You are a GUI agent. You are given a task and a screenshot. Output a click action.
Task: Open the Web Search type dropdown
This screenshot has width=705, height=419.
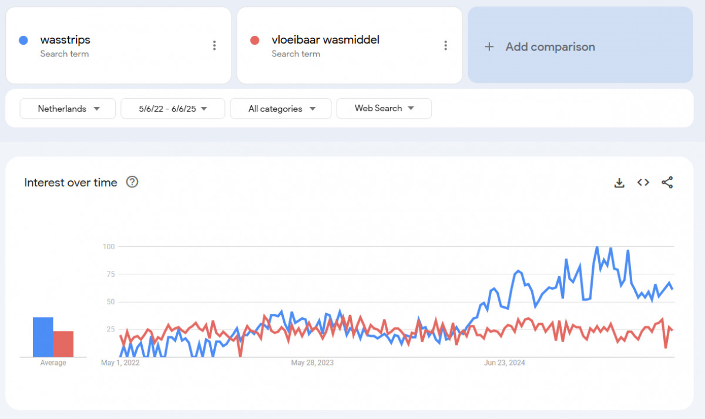[x=384, y=109]
